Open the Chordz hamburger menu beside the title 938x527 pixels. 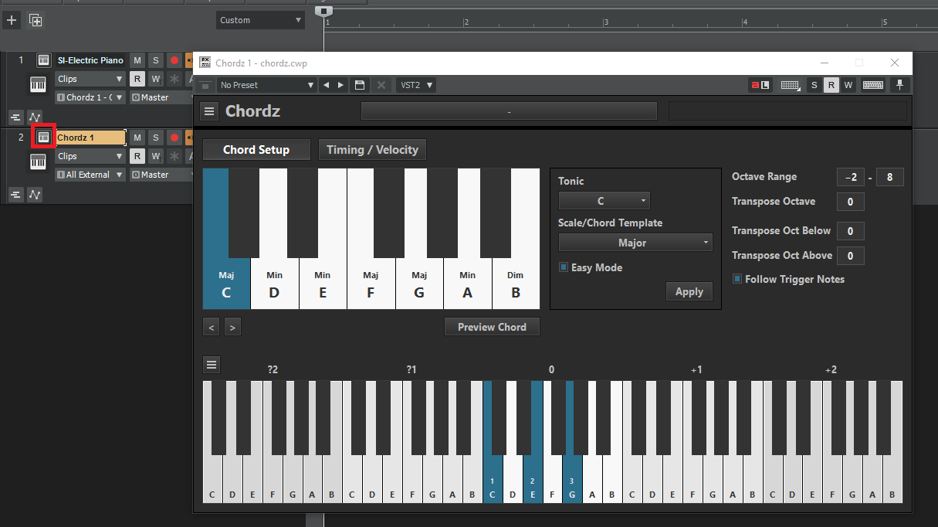(x=209, y=111)
